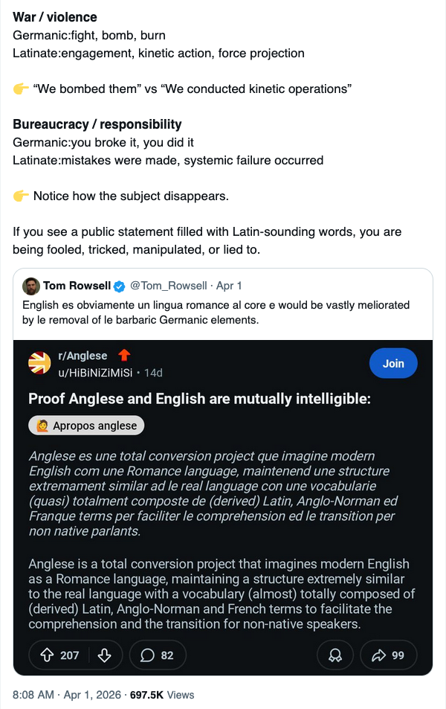Open the Tom Rowsell display name link
This screenshot has width=446, height=709.
click(77, 286)
